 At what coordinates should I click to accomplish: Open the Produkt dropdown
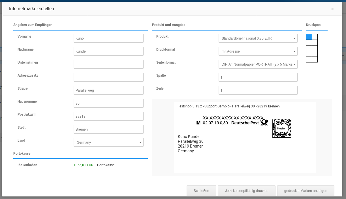point(258,38)
